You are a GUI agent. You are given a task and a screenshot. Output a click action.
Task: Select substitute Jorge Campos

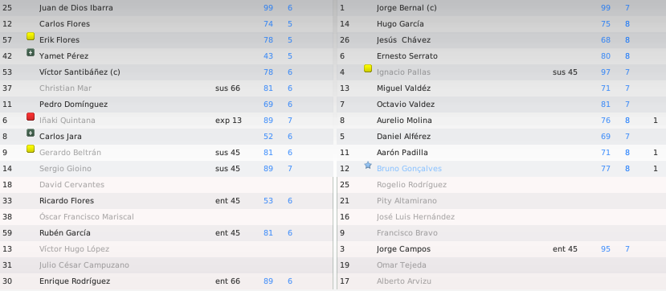(501, 249)
